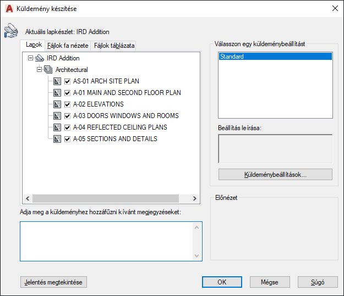Uncheck the AS-01 ARCH SITE PLAN checkbox
This screenshot has width=344, height=296.
[x=67, y=81]
